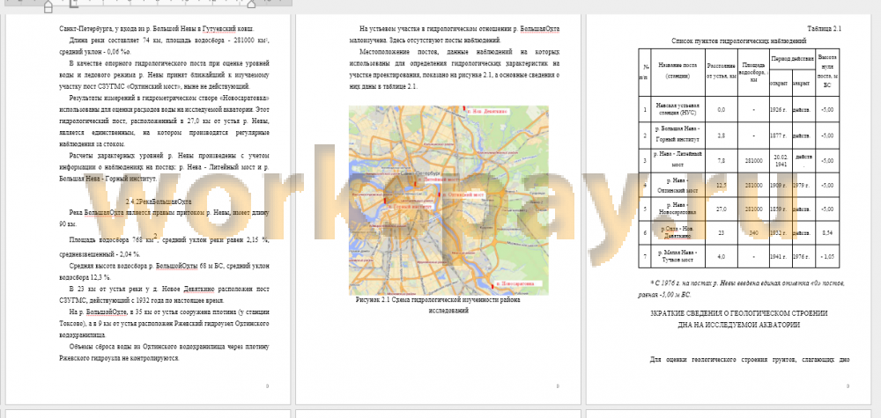Screen dimensions: 881x418
Task: Click the date cell '20.02.1941'
Action: [x=780, y=160]
